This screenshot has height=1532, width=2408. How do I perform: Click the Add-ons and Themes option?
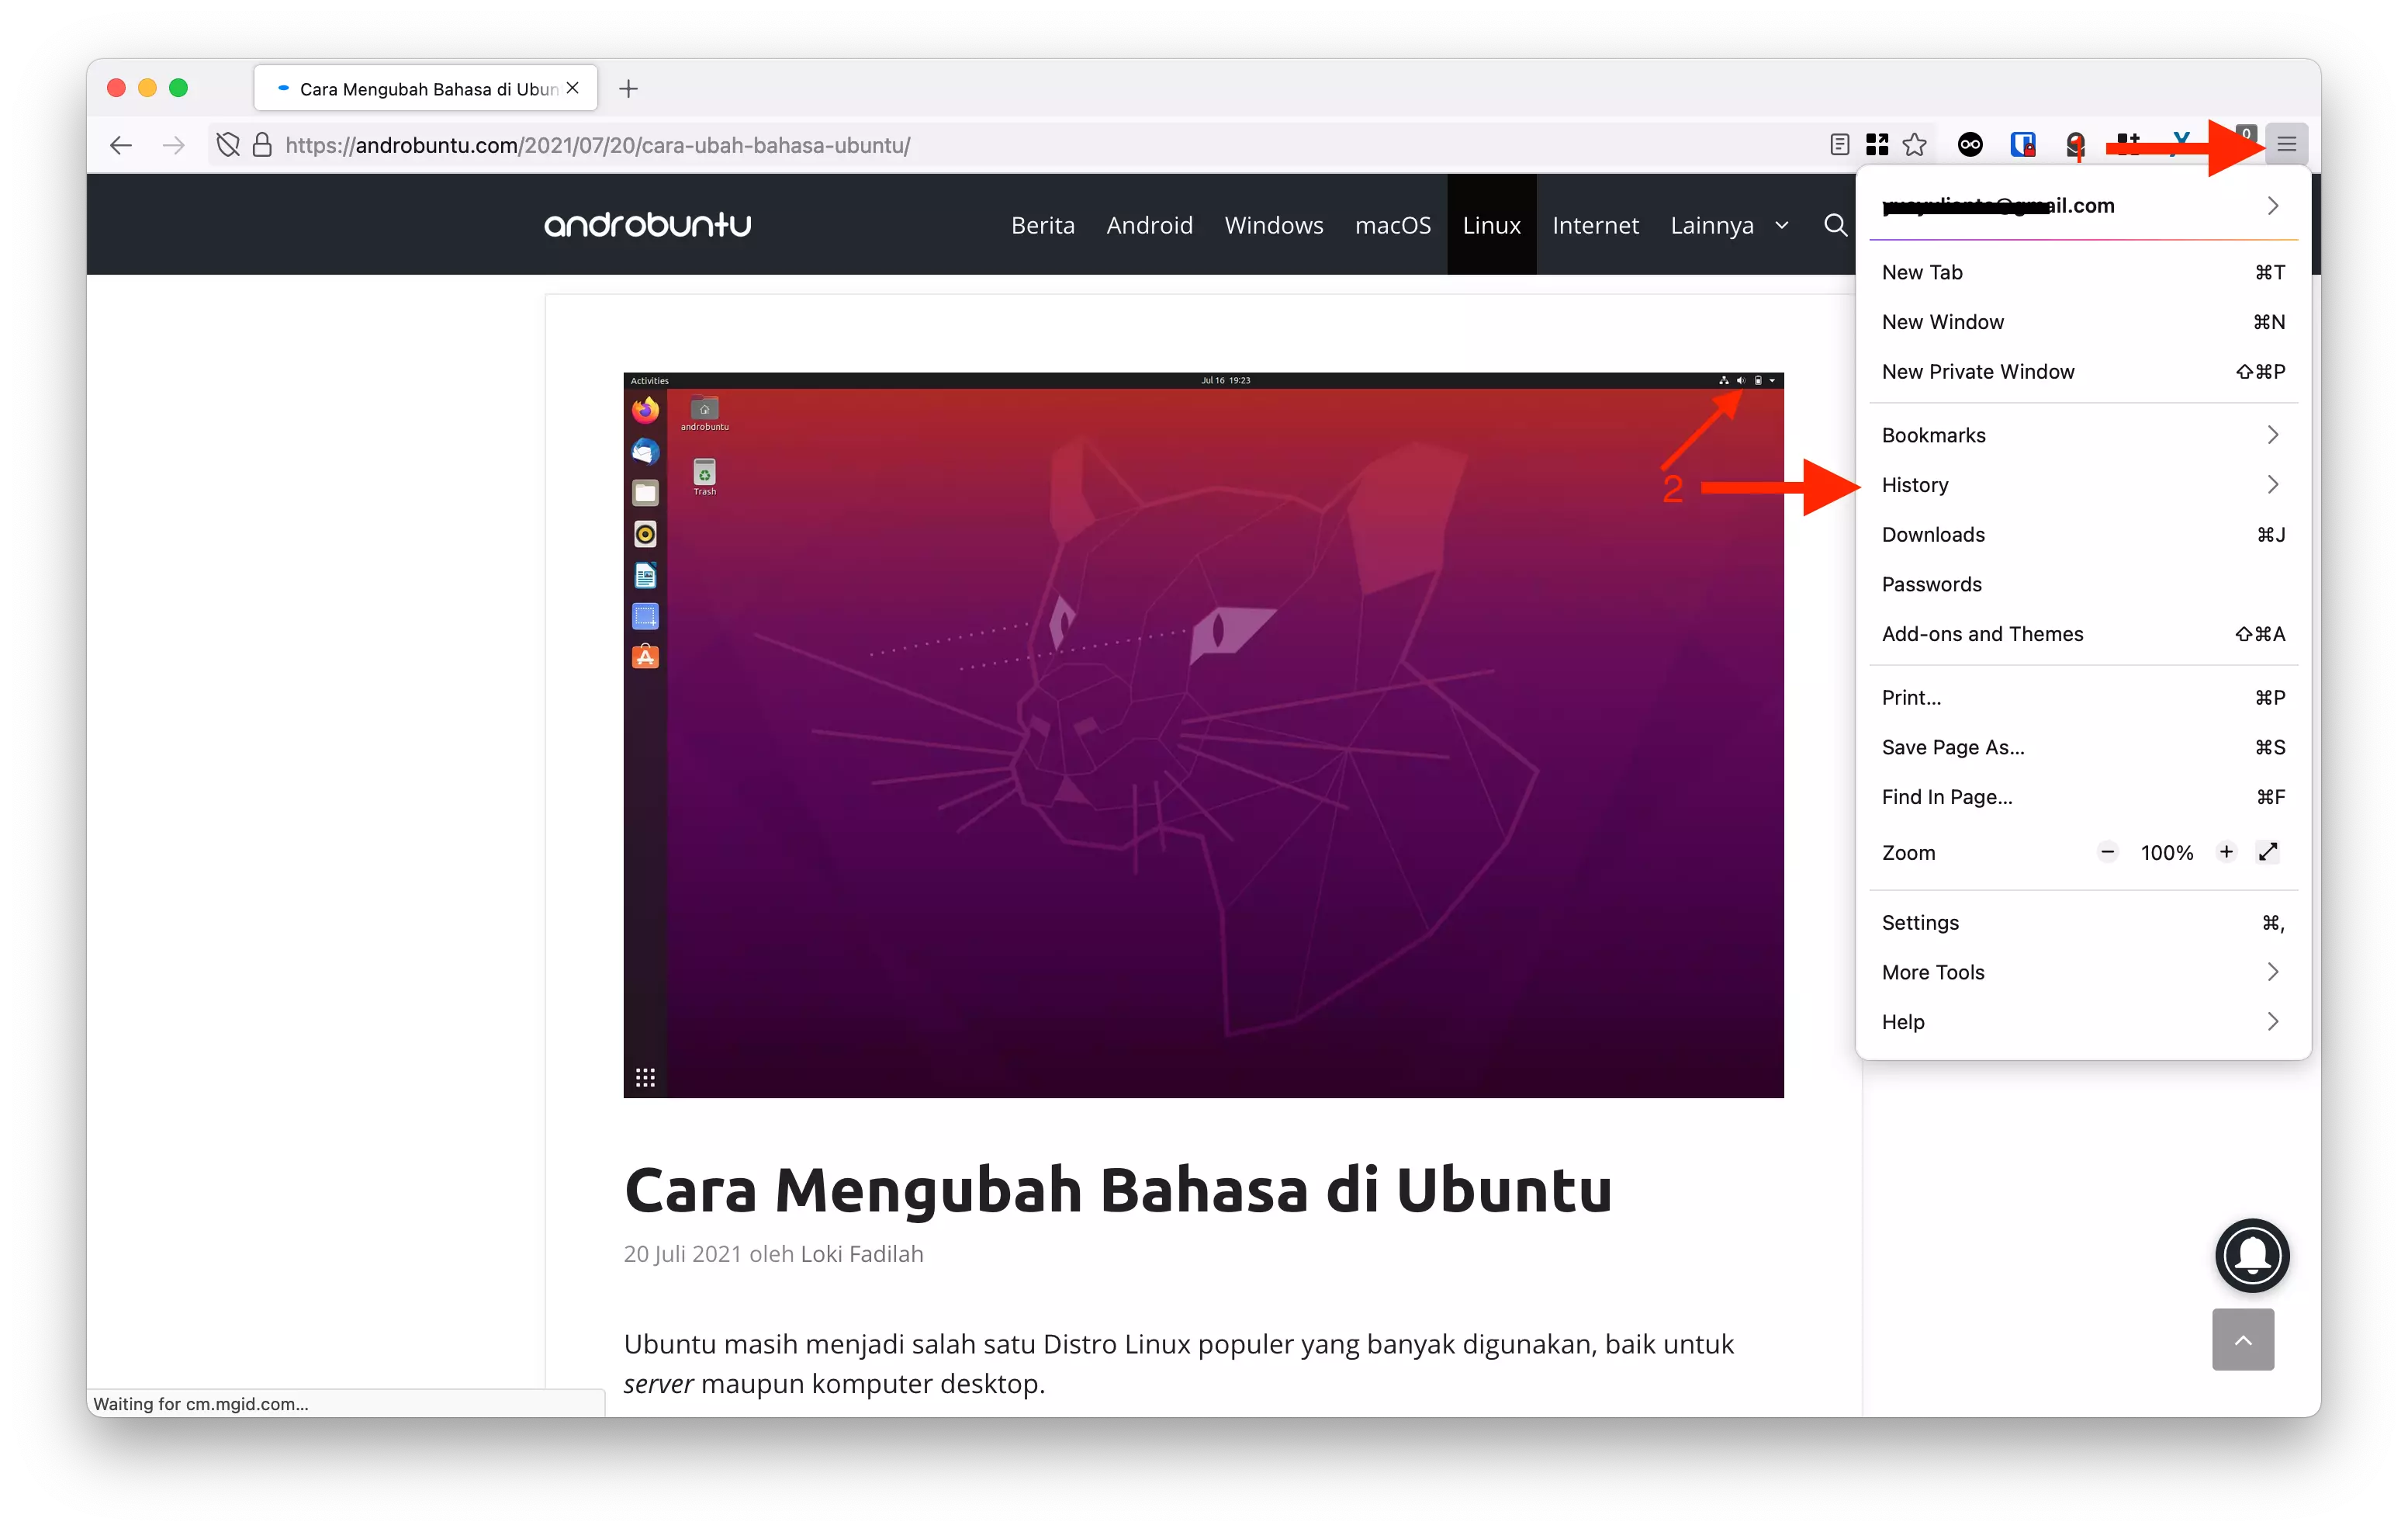(1981, 633)
